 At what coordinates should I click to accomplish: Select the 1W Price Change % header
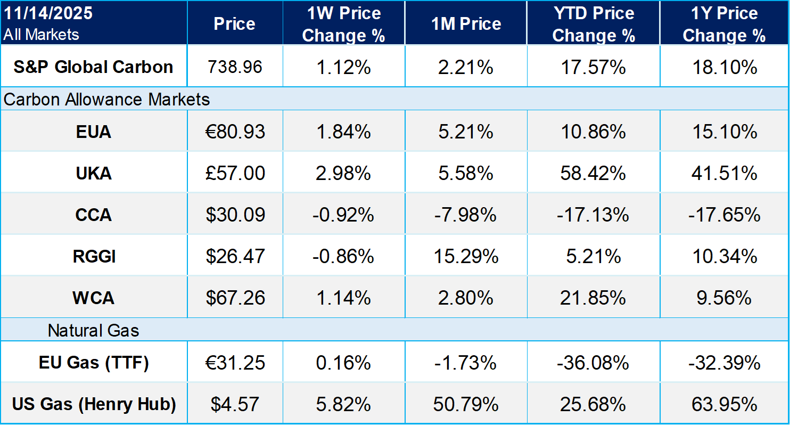343,24
